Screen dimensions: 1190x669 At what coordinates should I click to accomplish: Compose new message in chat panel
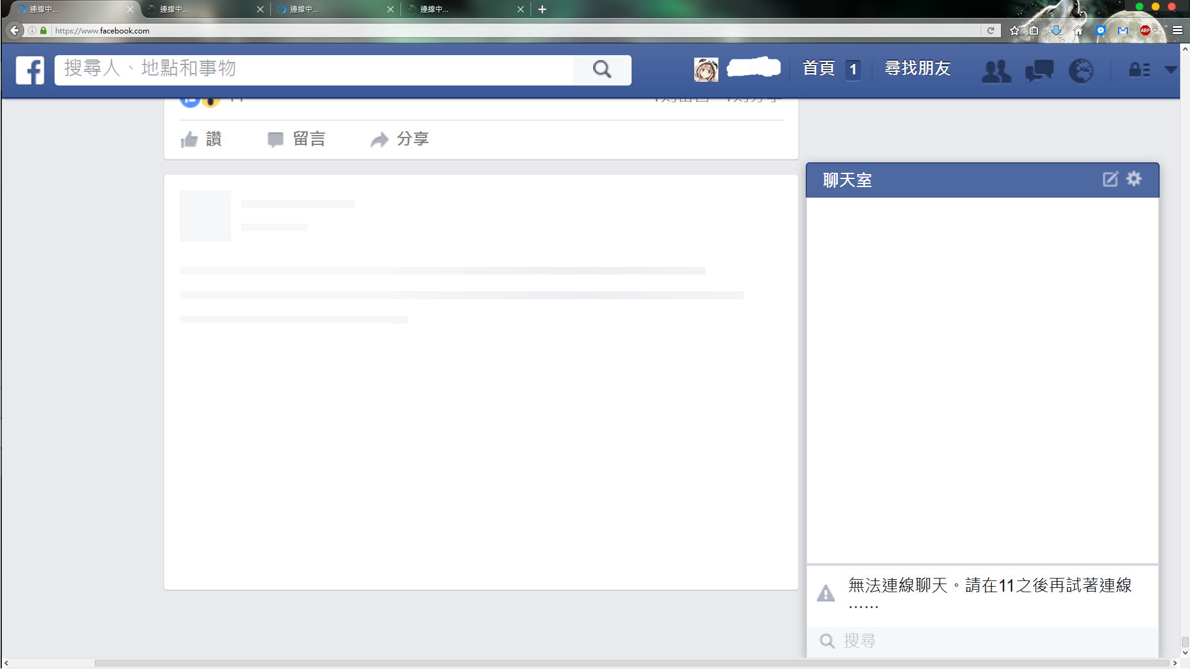point(1110,180)
